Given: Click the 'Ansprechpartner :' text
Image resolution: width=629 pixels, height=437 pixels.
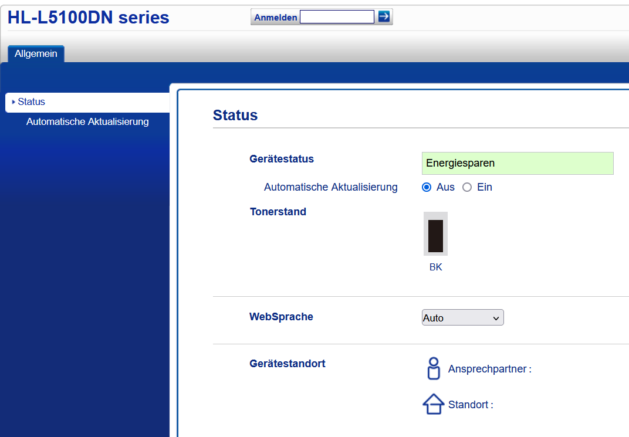Looking at the screenshot, I should (x=490, y=369).
